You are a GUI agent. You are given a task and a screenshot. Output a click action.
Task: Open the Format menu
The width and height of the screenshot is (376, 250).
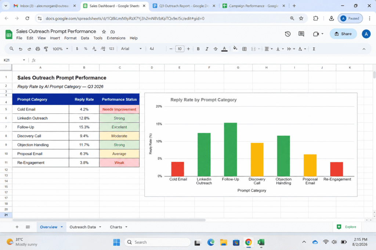click(70, 38)
